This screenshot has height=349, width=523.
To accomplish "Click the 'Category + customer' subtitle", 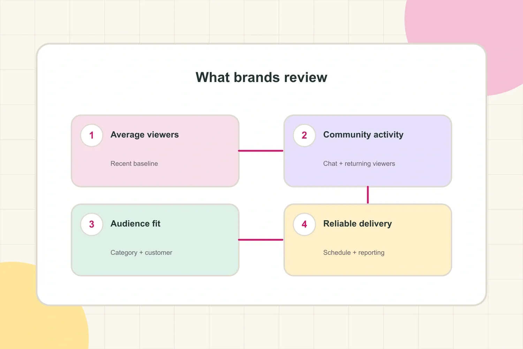I will (141, 253).
